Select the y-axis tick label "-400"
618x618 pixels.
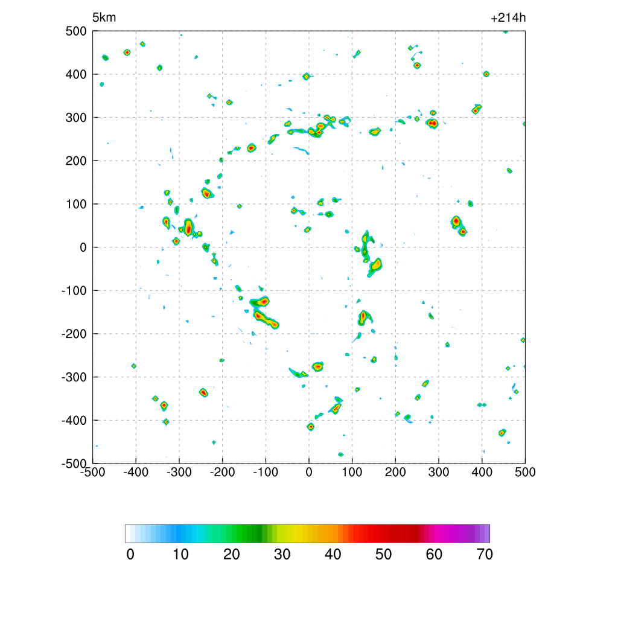click(x=74, y=421)
